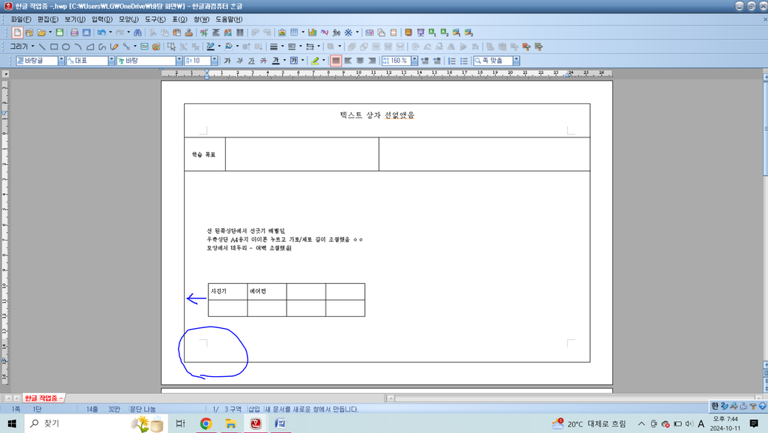The width and height of the screenshot is (768, 433).
Task: Open the 파일(F) menu
Action: click(x=21, y=19)
